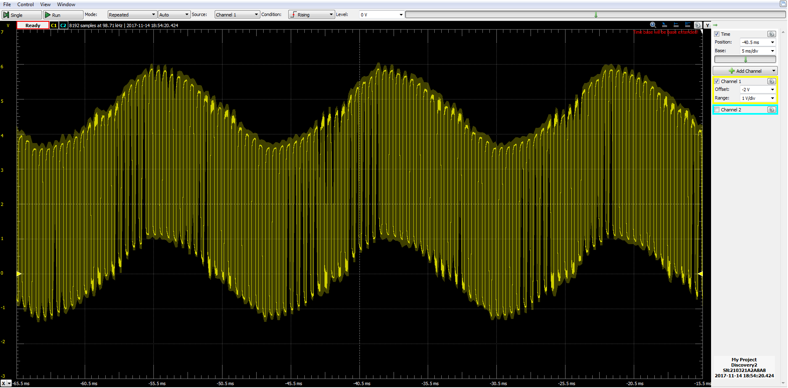Image resolution: width=788 pixels, height=388 pixels.
Task: Enable the Channel 2 checkbox
Action: [x=717, y=110]
